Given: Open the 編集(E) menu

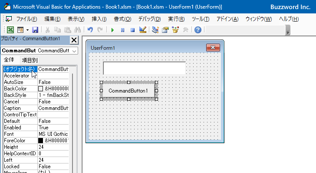Looking at the screenshot, I should pyautogui.click(x=53, y=19).
